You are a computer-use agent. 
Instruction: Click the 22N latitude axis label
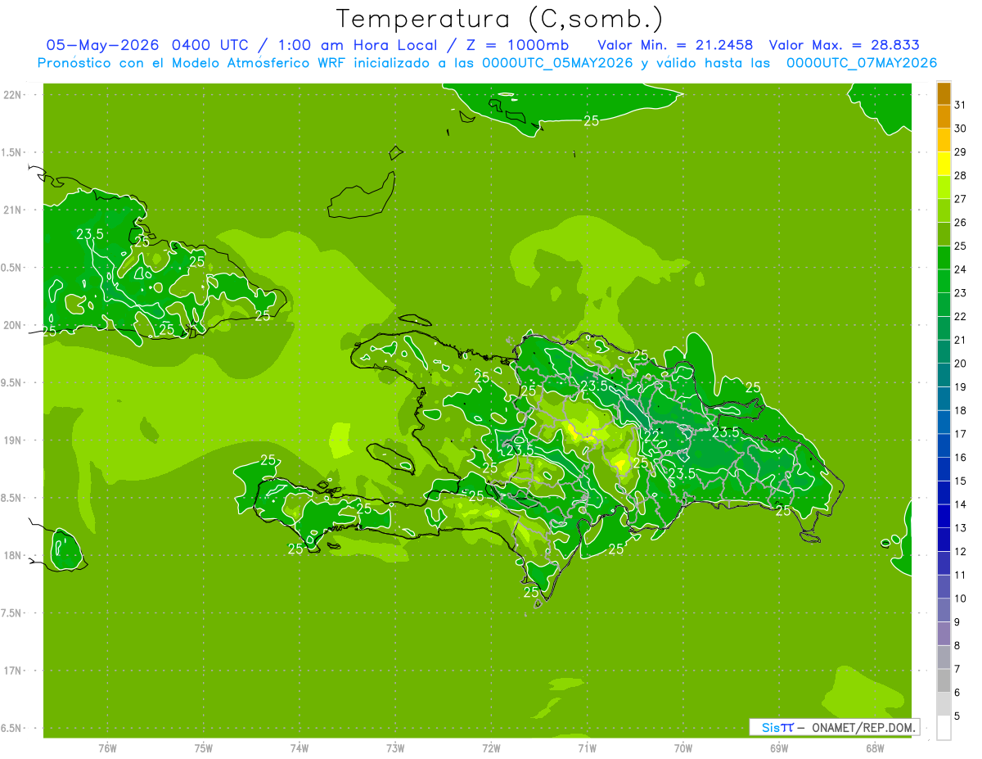[12, 95]
